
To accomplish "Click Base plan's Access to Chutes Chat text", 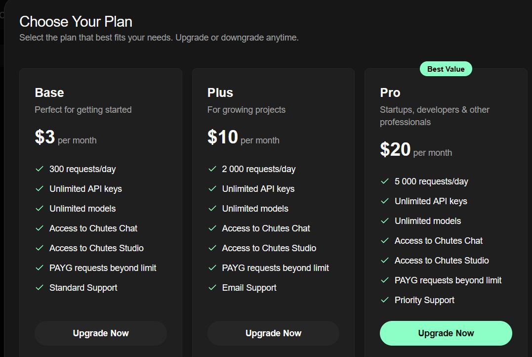I will point(93,228).
